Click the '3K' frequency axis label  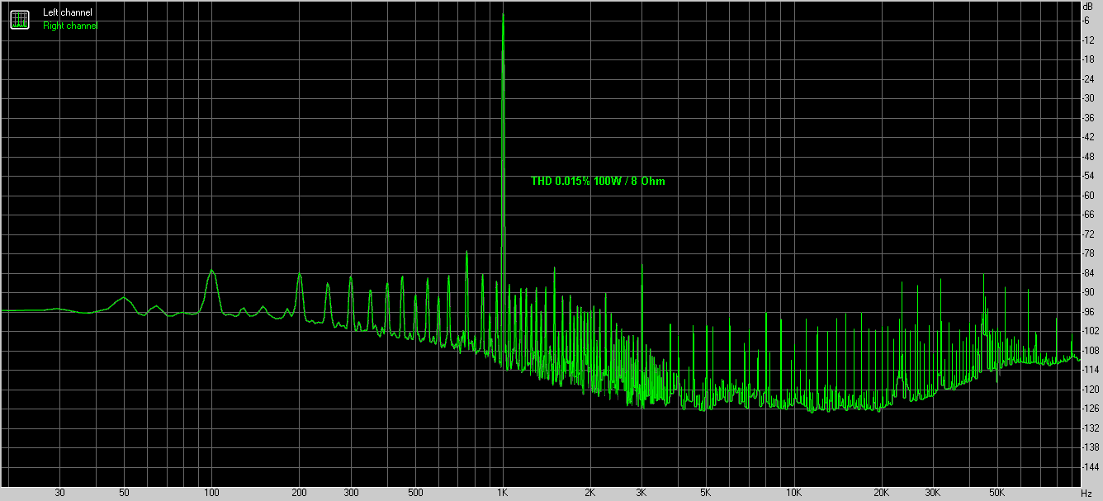641,493
